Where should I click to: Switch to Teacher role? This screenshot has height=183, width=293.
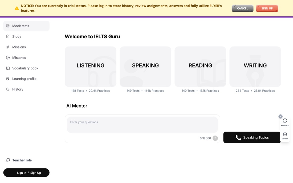tap(26, 160)
